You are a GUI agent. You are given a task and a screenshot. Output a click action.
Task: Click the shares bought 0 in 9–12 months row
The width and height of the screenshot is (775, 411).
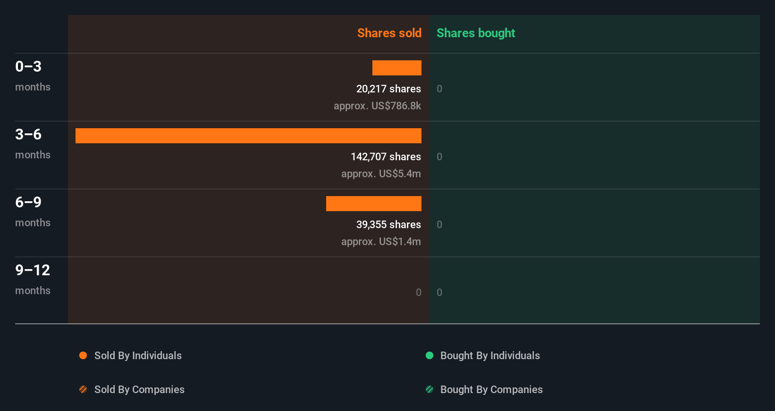(439, 292)
